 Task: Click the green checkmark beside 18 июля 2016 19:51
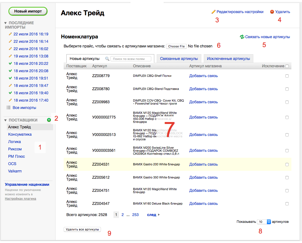click(x=10, y=78)
